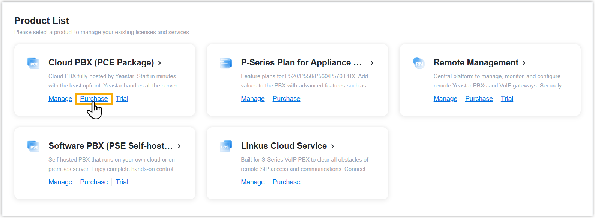Start a Trial of Cloud PBX
The height and width of the screenshot is (218, 595).
tap(122, 99)
